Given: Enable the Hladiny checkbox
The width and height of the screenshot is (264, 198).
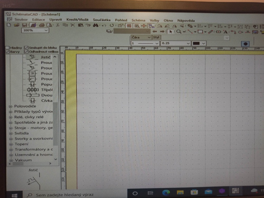Looking at the screenshot, I should [x=7, y=48].
